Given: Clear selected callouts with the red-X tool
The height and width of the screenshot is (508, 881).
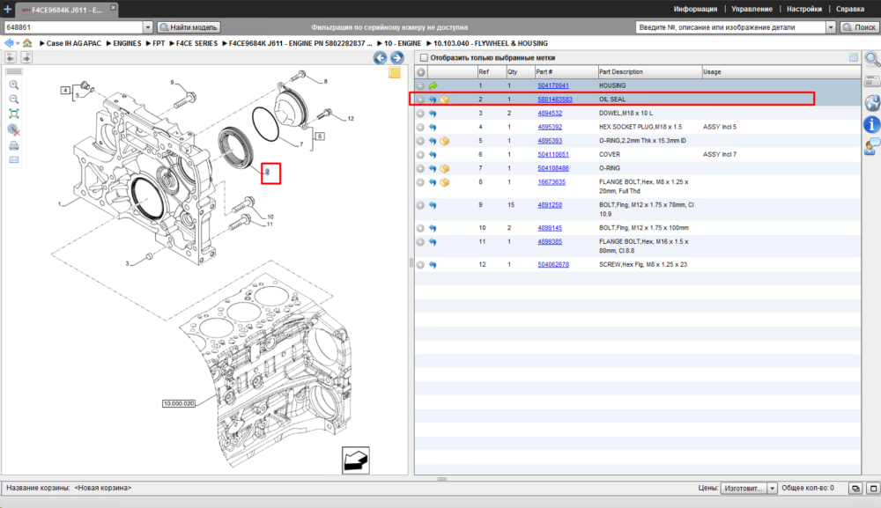Looking at the screenshot, I should tap(14, 129).
